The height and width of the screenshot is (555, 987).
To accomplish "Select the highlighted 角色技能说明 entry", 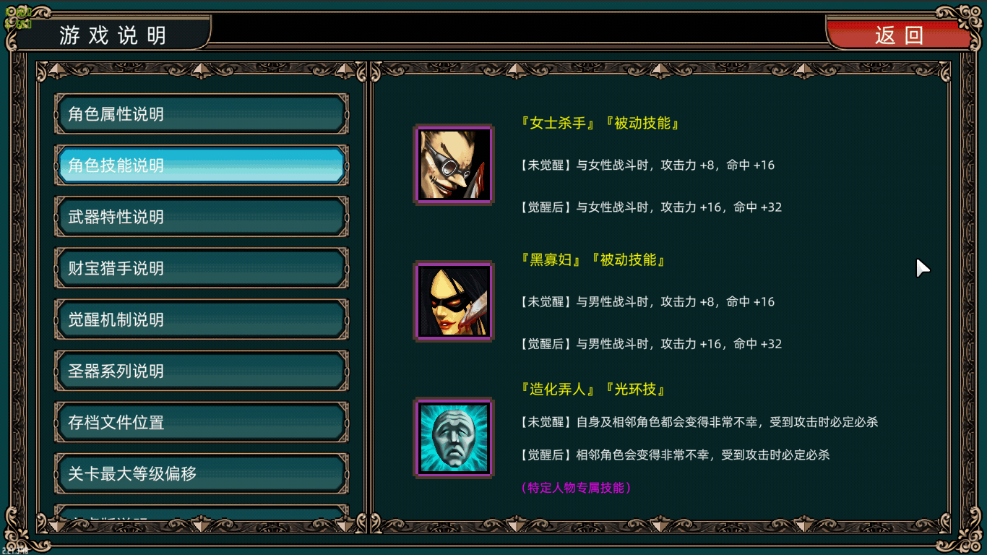I will point(202,165).
